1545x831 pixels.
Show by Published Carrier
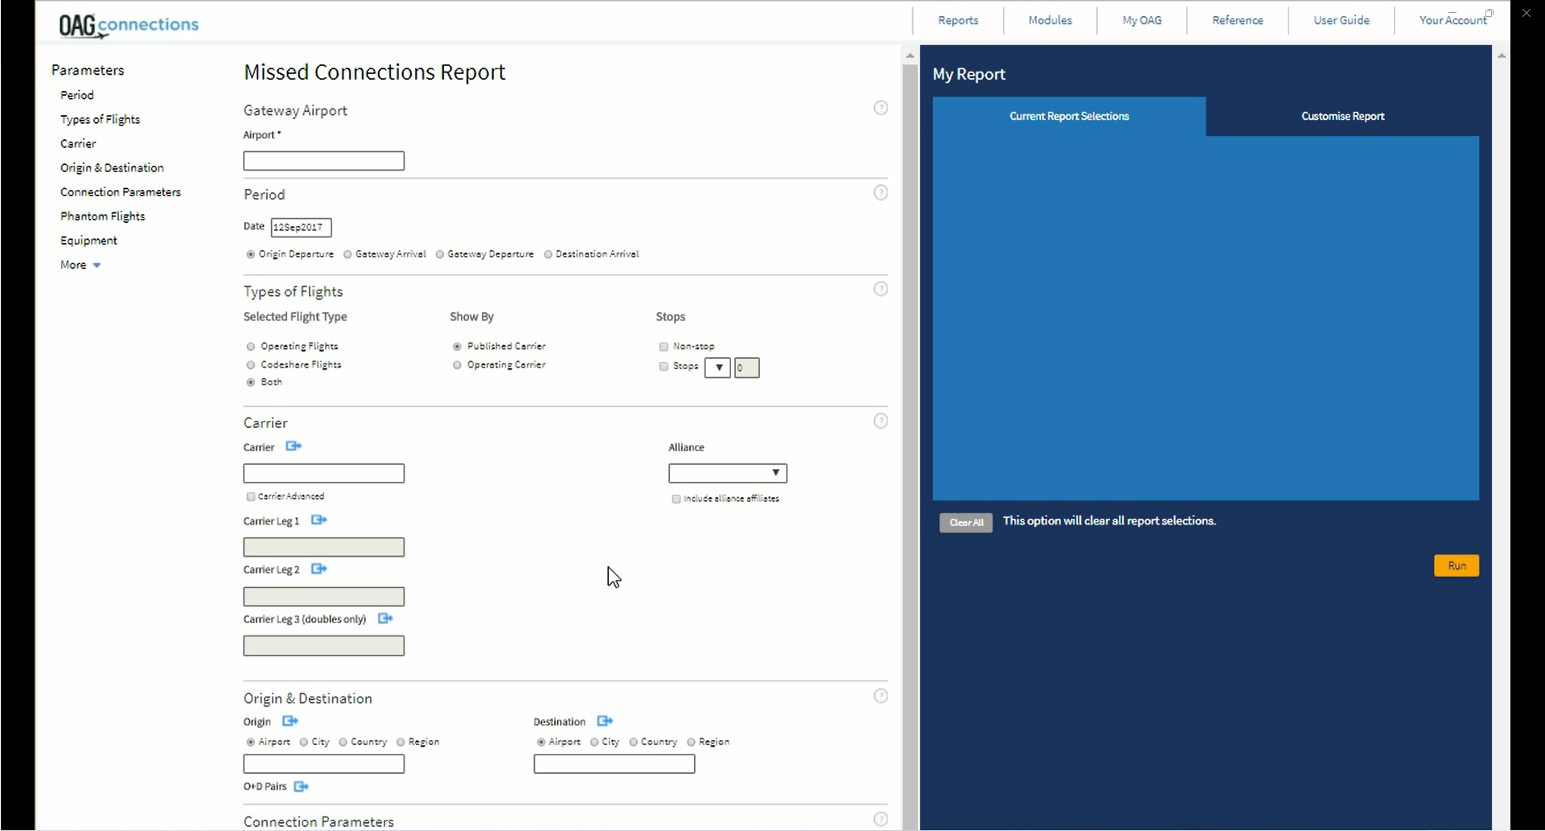457,347
